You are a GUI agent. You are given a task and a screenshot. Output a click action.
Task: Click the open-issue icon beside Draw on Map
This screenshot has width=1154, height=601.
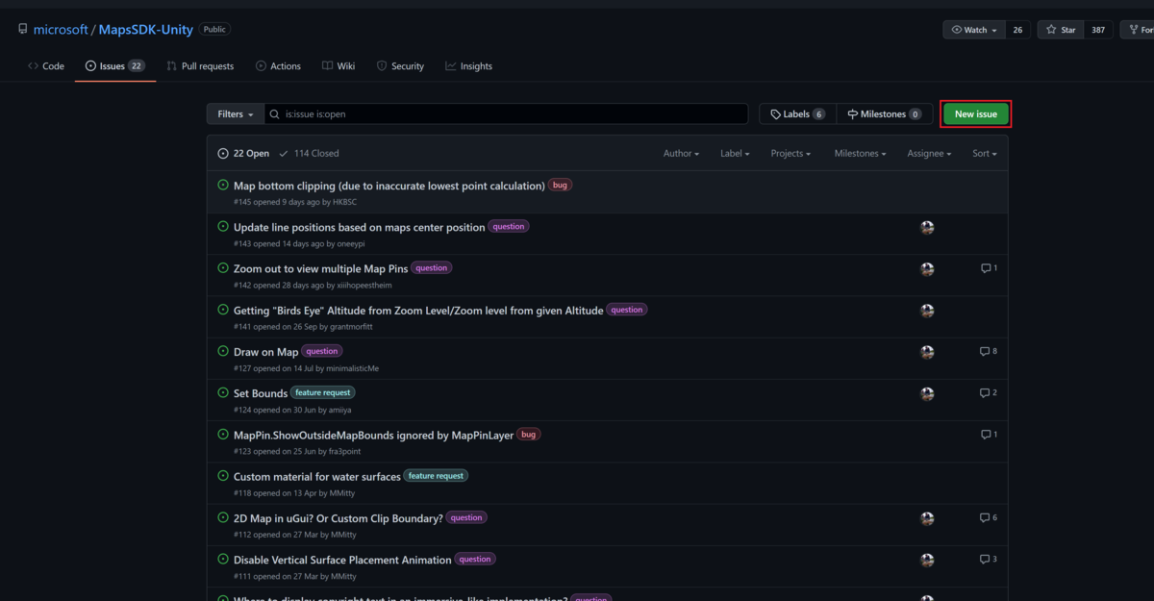pyautogui.click(x=223, y=351)
